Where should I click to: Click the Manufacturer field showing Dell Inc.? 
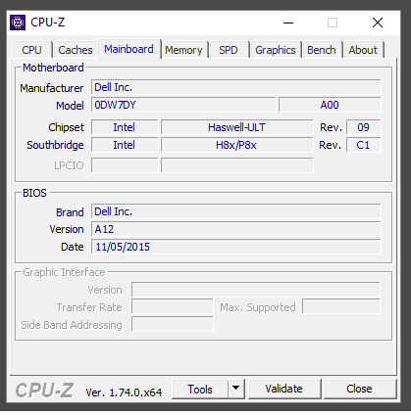236,87
